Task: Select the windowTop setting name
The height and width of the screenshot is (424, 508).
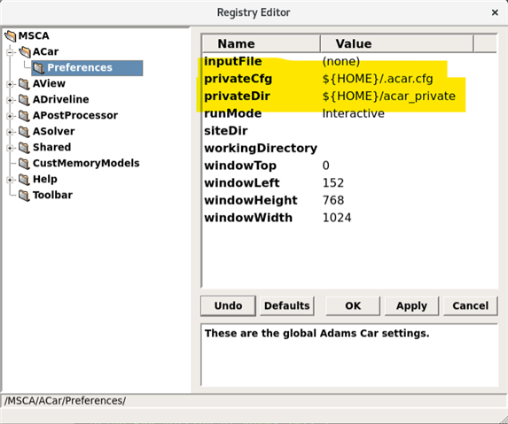Action: click(240, 166)
